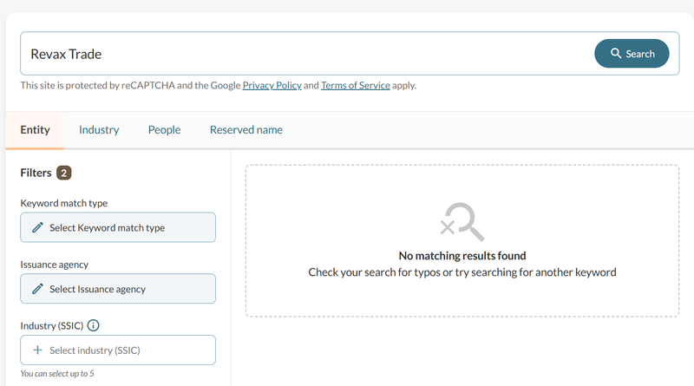Click the 'Issuance agency' label
Screen dimensions: 694x386
pos(55,265)
